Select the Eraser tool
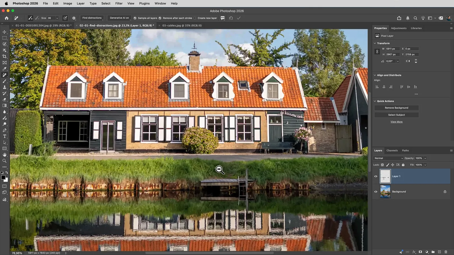This screenshot has width=454, height=255. pyautogui.click(x=5, y=99)
